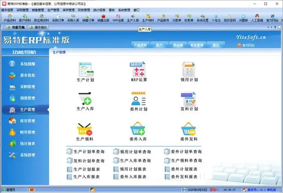Open the 采购管理 menu in menu bar
The image size is (283, 193).
point(22,10)
